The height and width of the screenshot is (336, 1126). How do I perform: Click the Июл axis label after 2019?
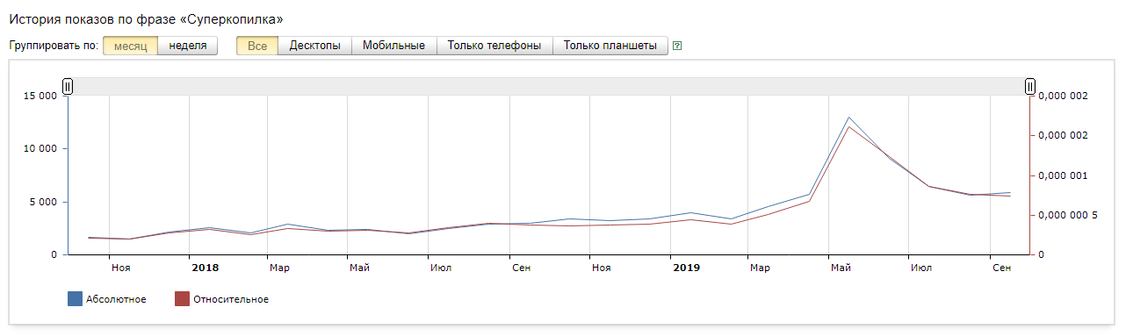[x=921, y=268]
